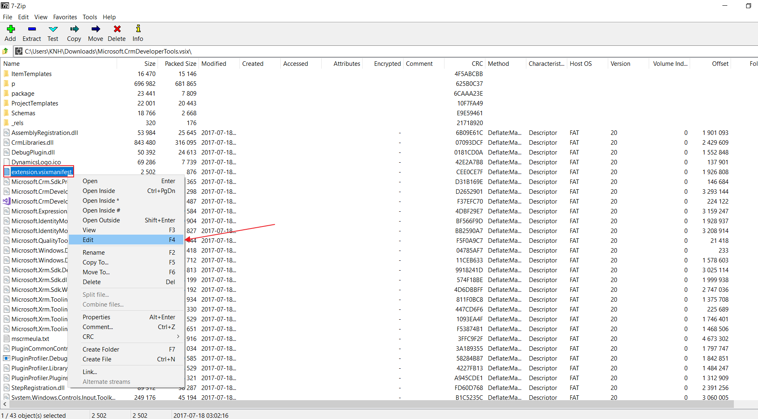Viewport: 758px width, 419px height.
Task: Click the PluginProfiler.Debug file icon
Action: point(7,359)
